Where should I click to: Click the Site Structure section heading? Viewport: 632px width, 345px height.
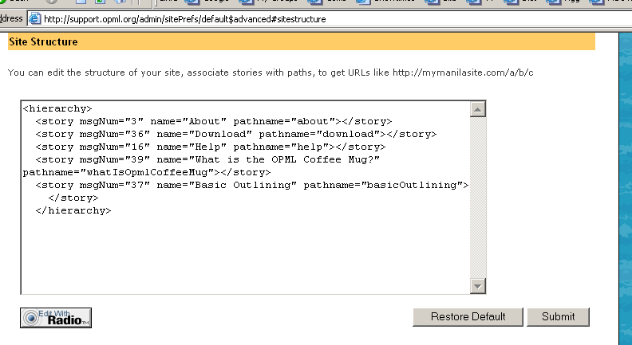coord(43,41)
